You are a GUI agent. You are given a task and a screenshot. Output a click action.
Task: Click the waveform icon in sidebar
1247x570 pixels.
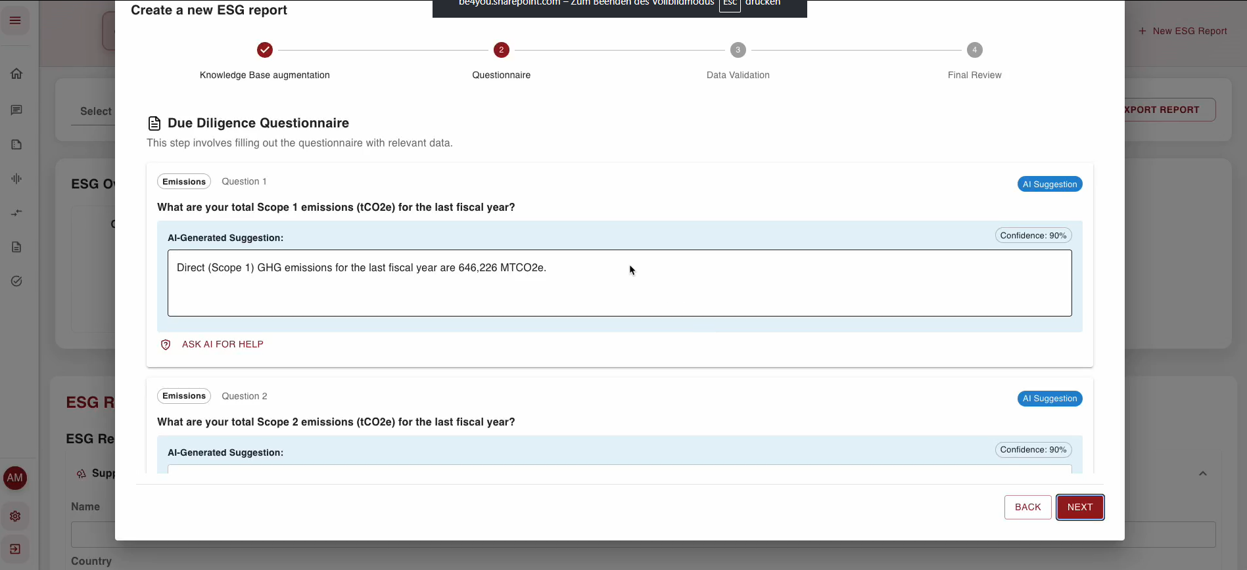[x=16, y=179]
